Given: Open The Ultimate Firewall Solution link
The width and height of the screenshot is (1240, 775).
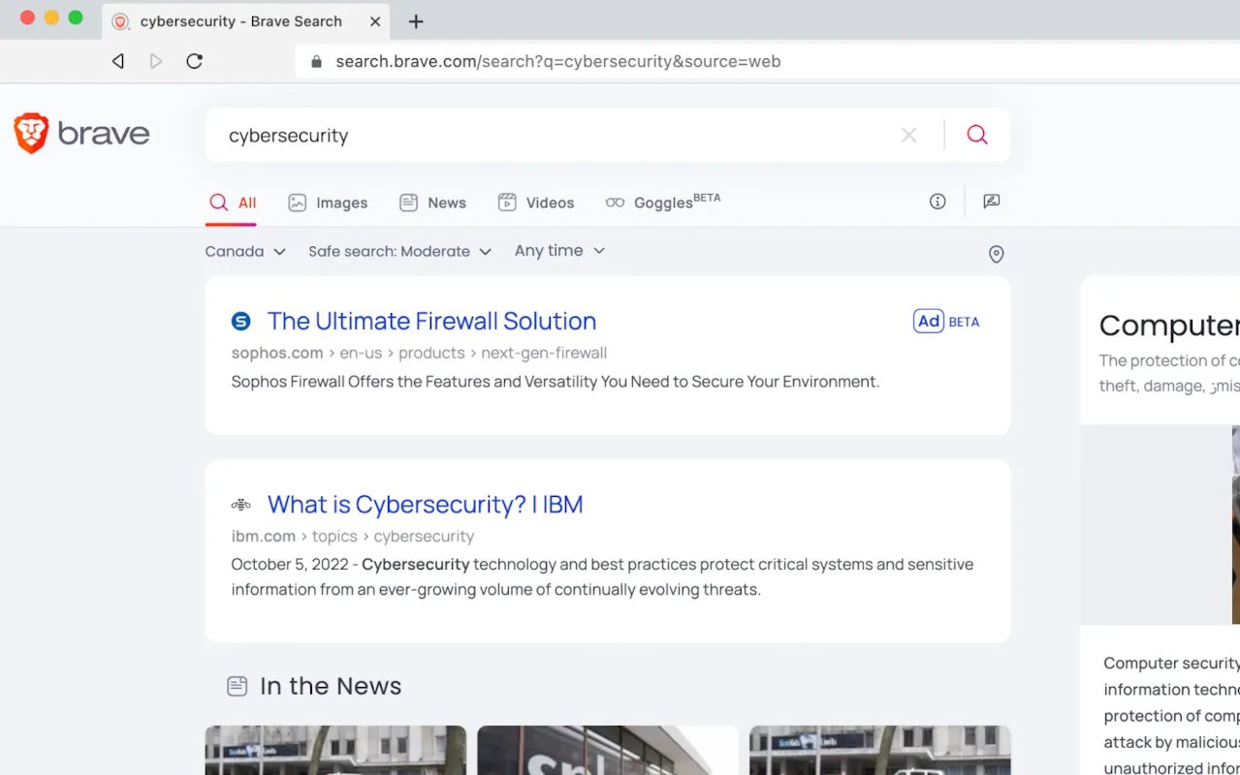Looking at the screenshot, I should pos(431,321).
